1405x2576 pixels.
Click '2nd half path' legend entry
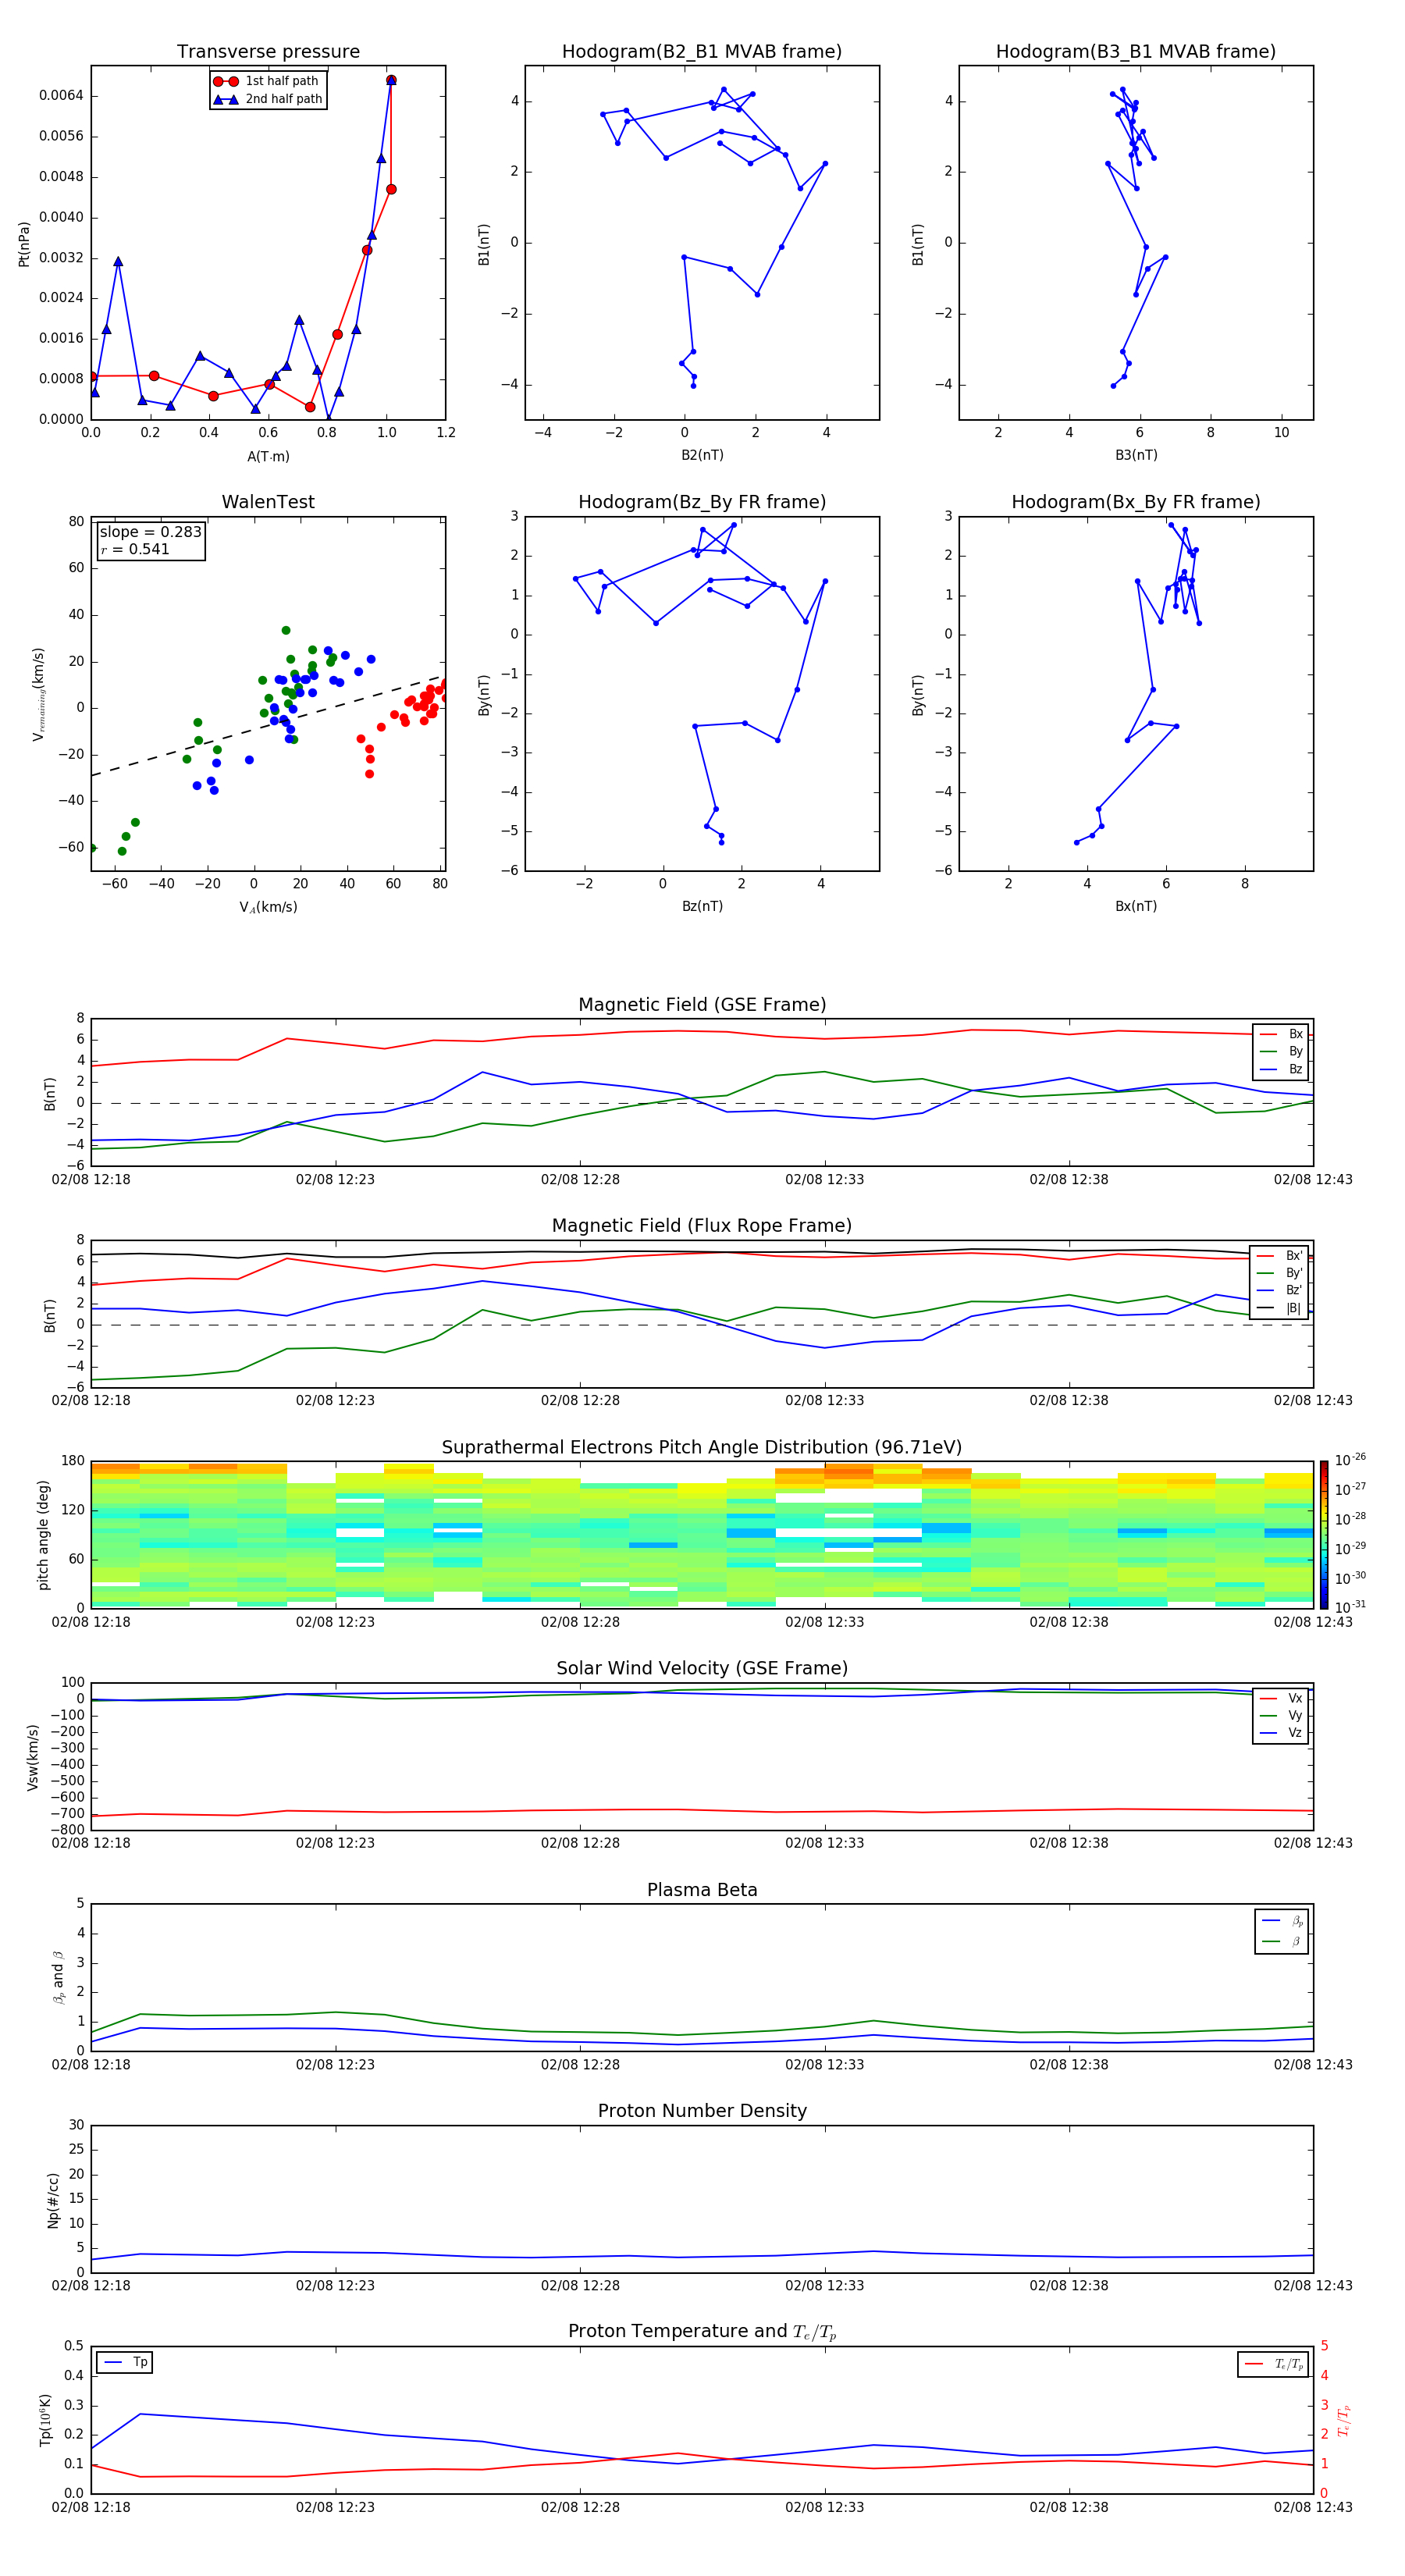(268, 99)
